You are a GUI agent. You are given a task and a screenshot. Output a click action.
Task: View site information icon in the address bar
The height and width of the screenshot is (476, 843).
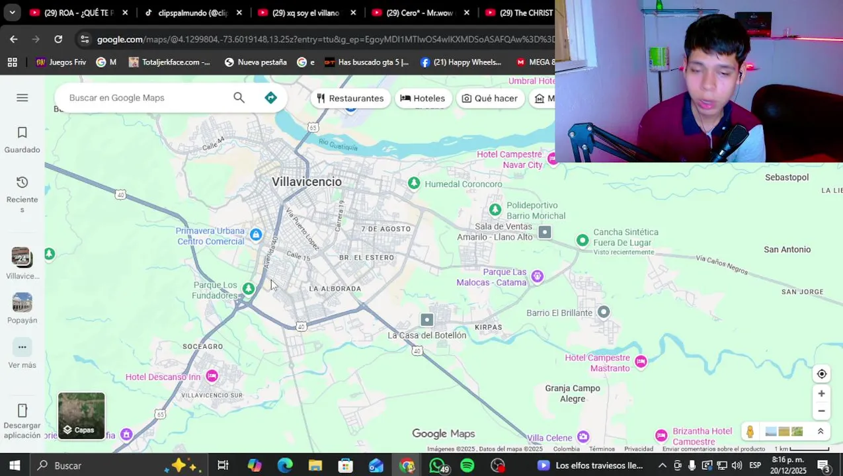pyautogui.click(x=85, y=40)
